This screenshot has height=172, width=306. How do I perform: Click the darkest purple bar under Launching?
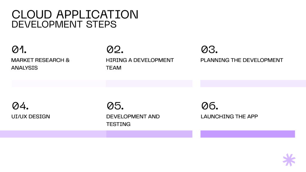[x=248, y=134]
